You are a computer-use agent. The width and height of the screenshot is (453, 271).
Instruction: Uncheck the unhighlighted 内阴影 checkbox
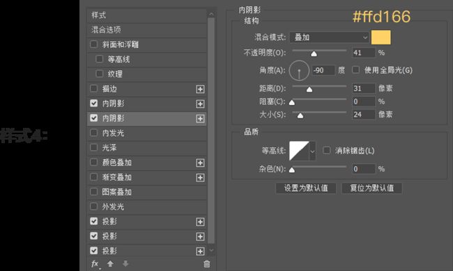click(93, 103)
